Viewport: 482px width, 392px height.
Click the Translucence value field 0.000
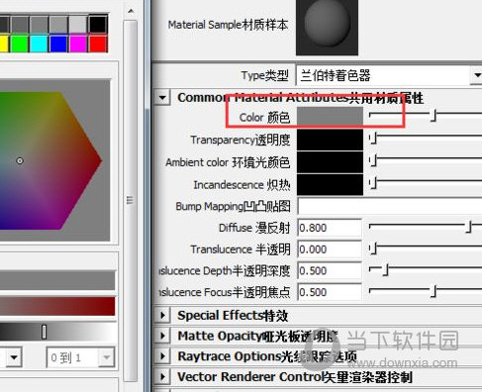coord(330,249)
